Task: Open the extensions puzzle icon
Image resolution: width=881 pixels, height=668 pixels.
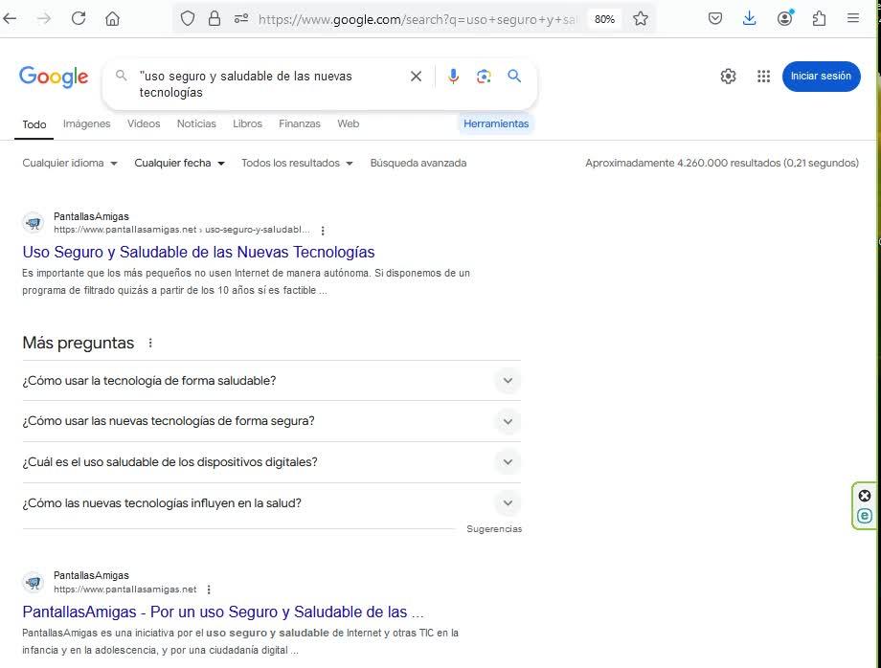Action: [x=819, y=18]
